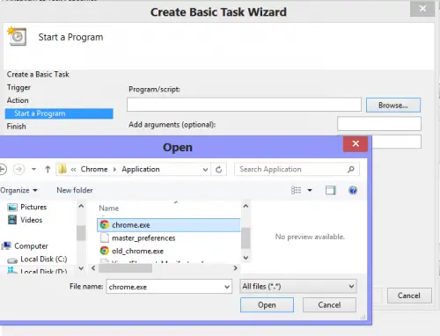Select Application in the address path

click(x=141, y=169)
